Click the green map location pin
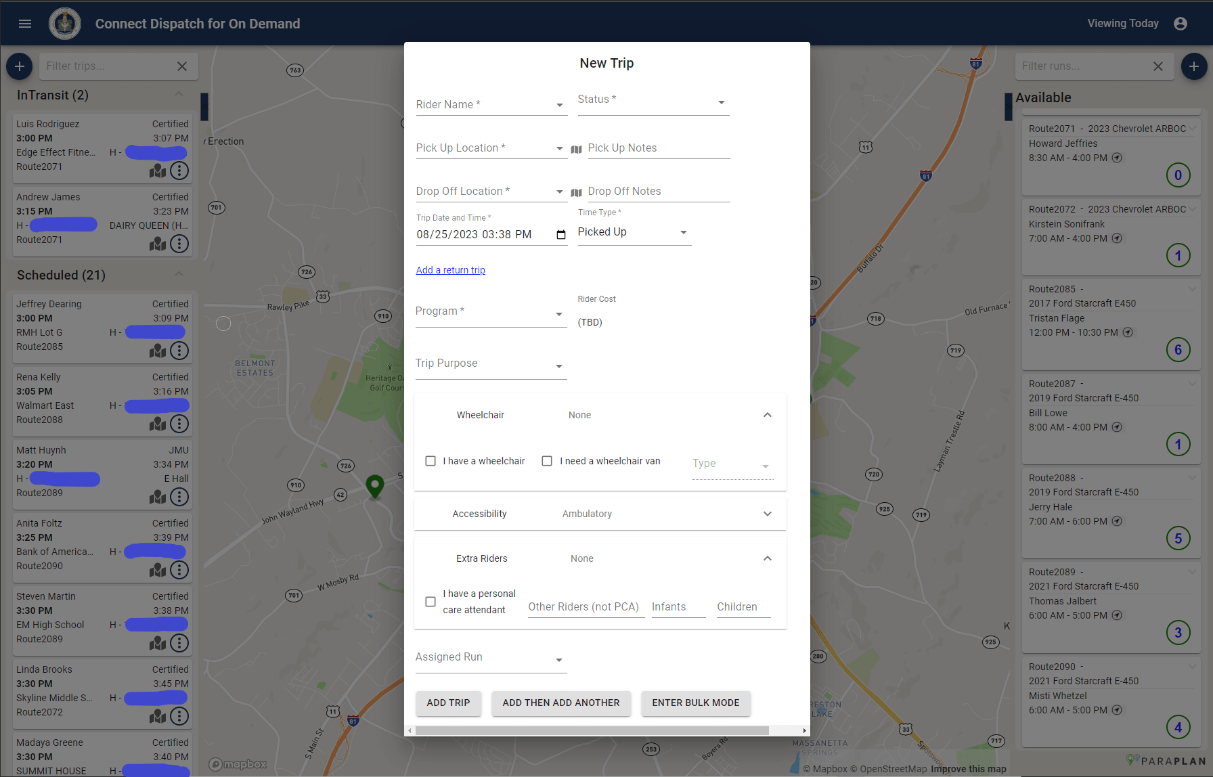 click(375, 486)
